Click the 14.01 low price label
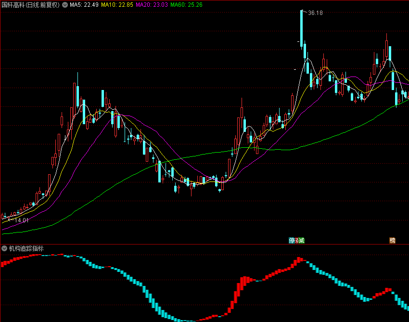The width and height of the screenshot is (409, 322). click(x=21, y=220)
